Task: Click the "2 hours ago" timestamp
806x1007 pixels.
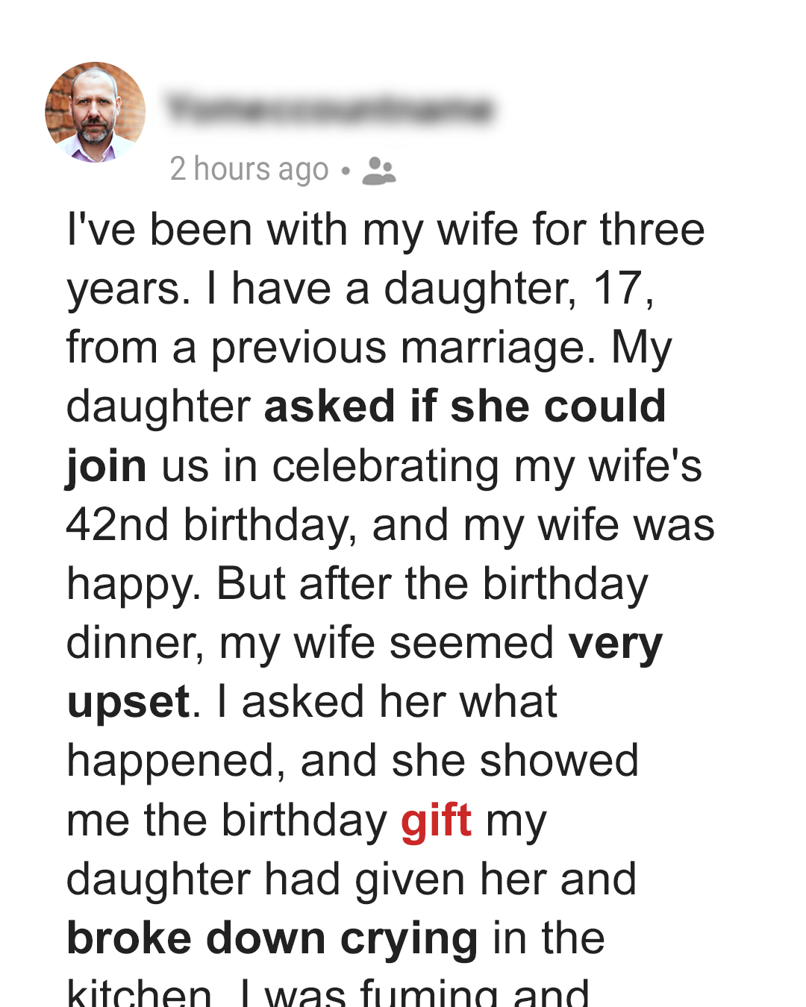Action: point(249,169)
